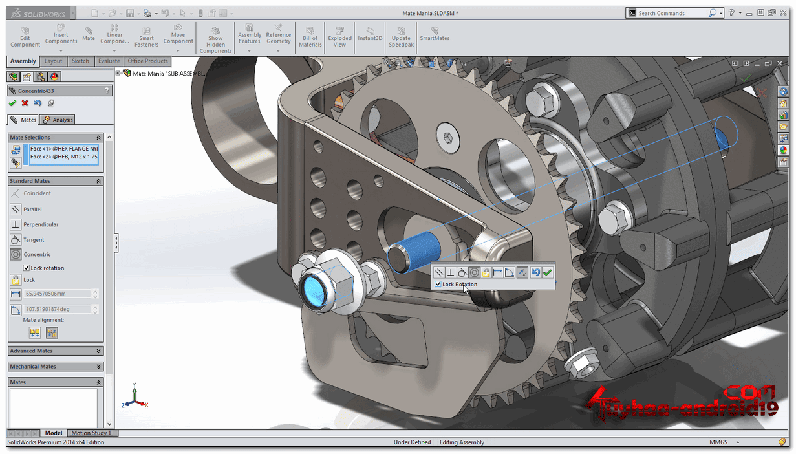Toggle Lock Rotation checkbox in popup toolbar
The height and width of the screenshot is (454, 796).
pyautogui.click(x=438, y=285)
